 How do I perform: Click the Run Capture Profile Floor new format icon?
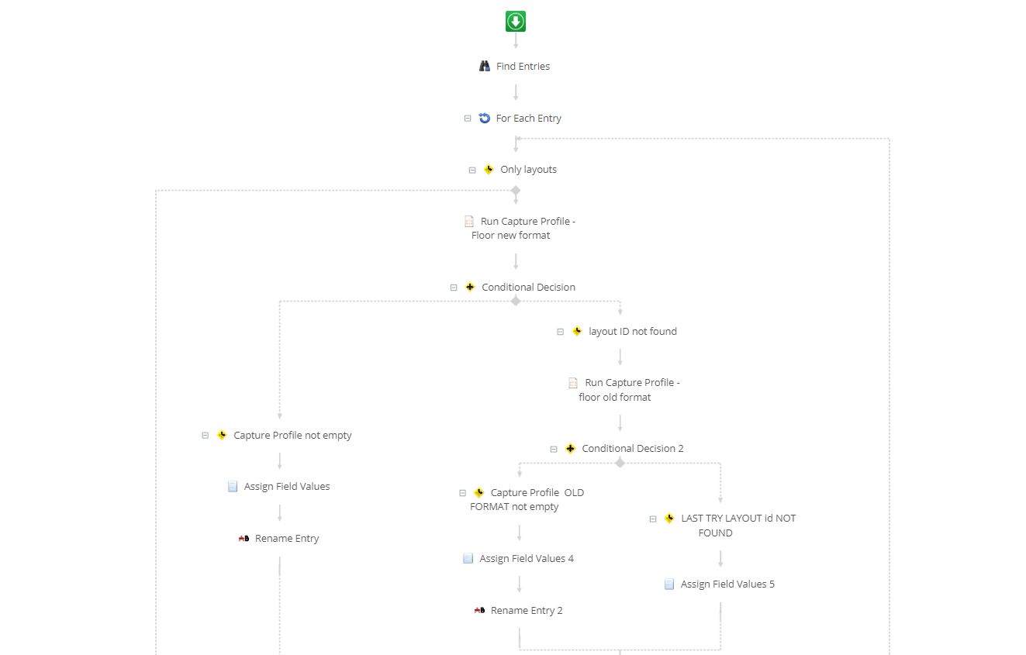click(469, 222)
